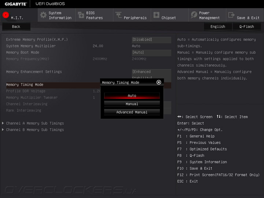Open the M.I.T. tab
This screenshot has width=264, height=198.
click(x=19, y=15)
